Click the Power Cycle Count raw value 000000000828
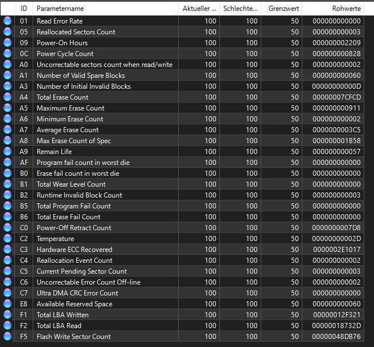 tap(337, 53)
